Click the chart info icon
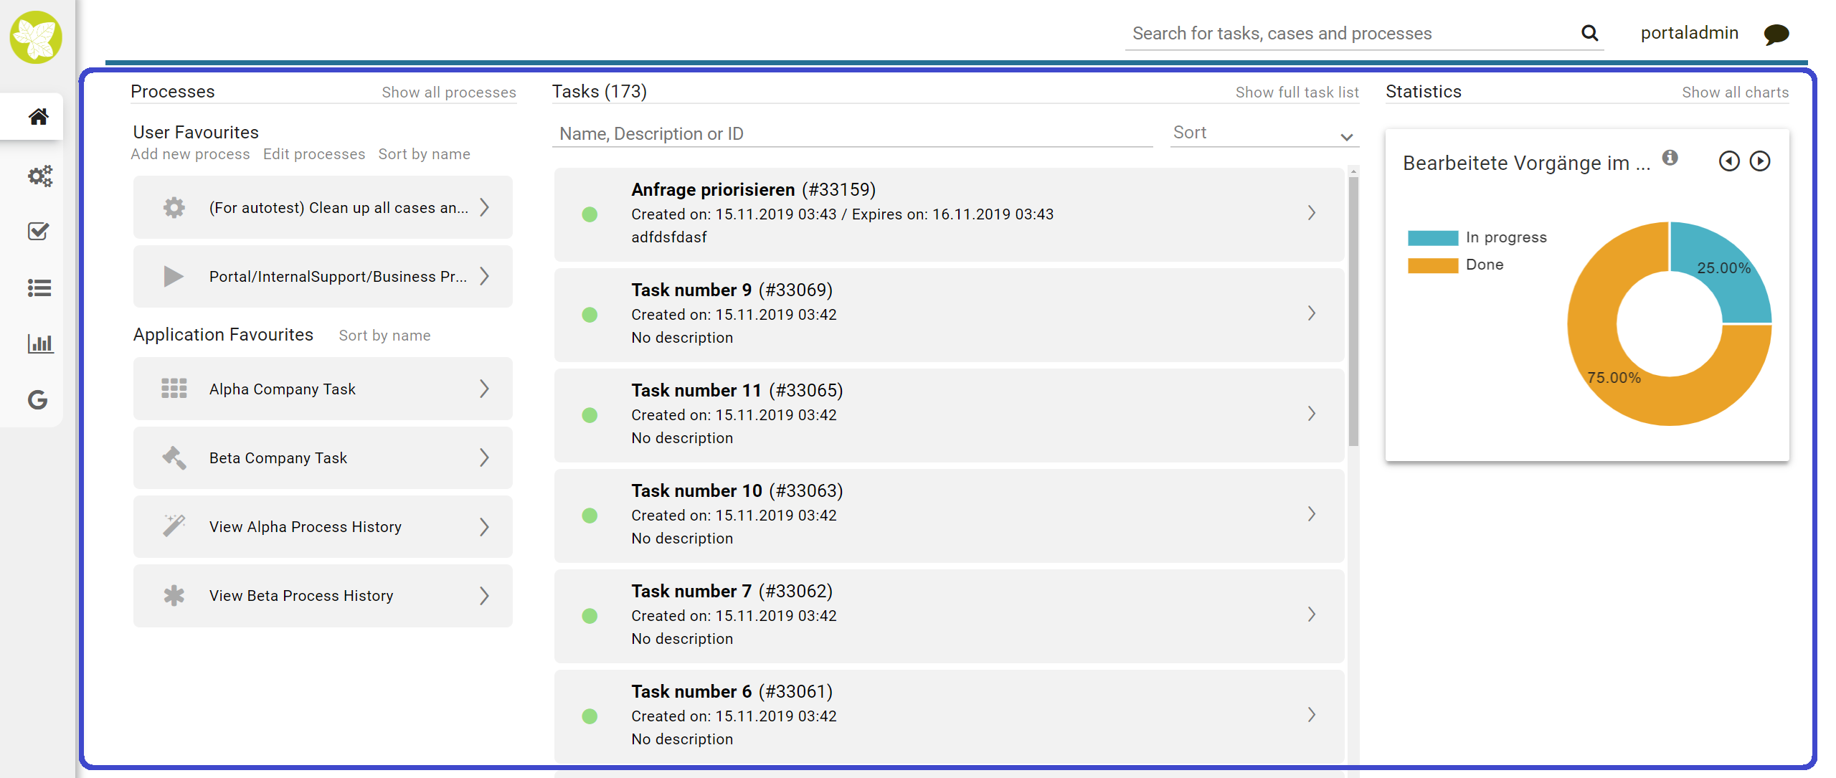Screen dimensions: 1836x778 tap(1670, 158)
